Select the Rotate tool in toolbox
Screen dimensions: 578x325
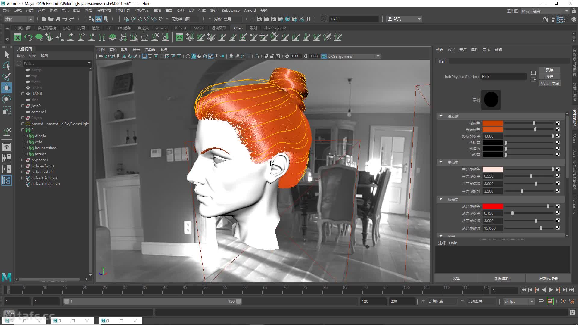tap(7, 99)
